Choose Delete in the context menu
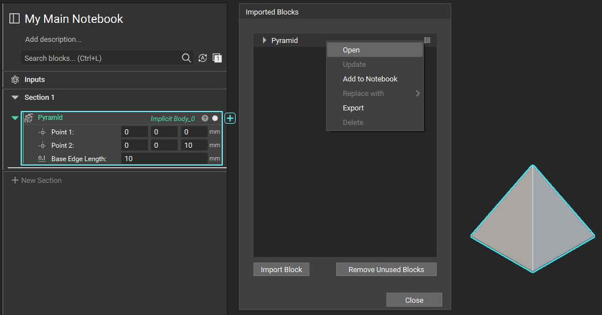Screen dimensions: 602x315 pos(375,123)
